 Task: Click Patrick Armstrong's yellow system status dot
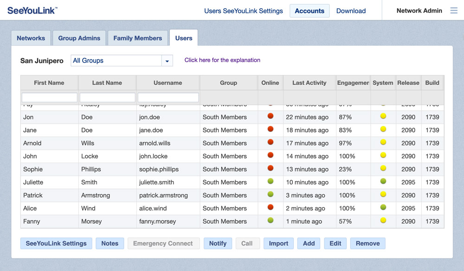[383, 194]
